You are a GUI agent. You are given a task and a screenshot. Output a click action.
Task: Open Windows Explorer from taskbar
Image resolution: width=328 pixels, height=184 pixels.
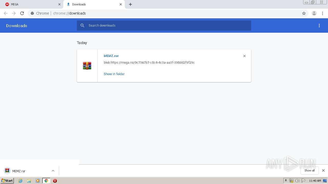pos(29,181)
